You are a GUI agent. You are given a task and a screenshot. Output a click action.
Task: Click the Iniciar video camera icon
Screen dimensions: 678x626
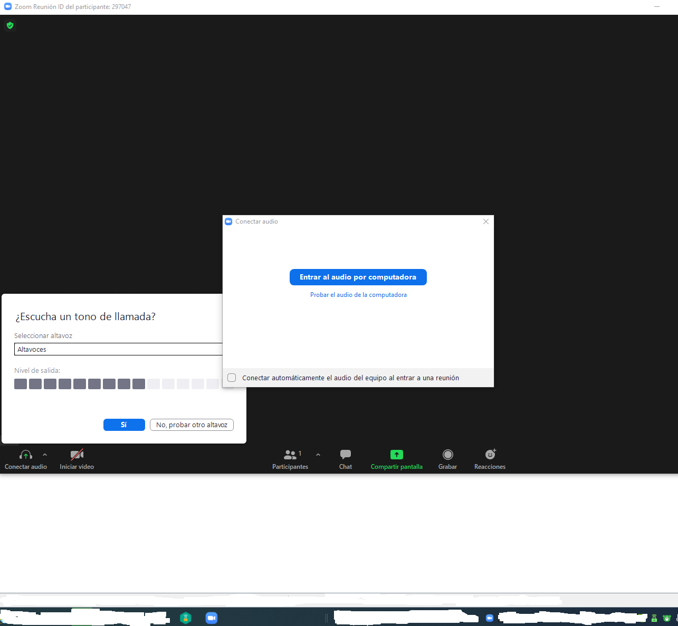tap(77, 455)
